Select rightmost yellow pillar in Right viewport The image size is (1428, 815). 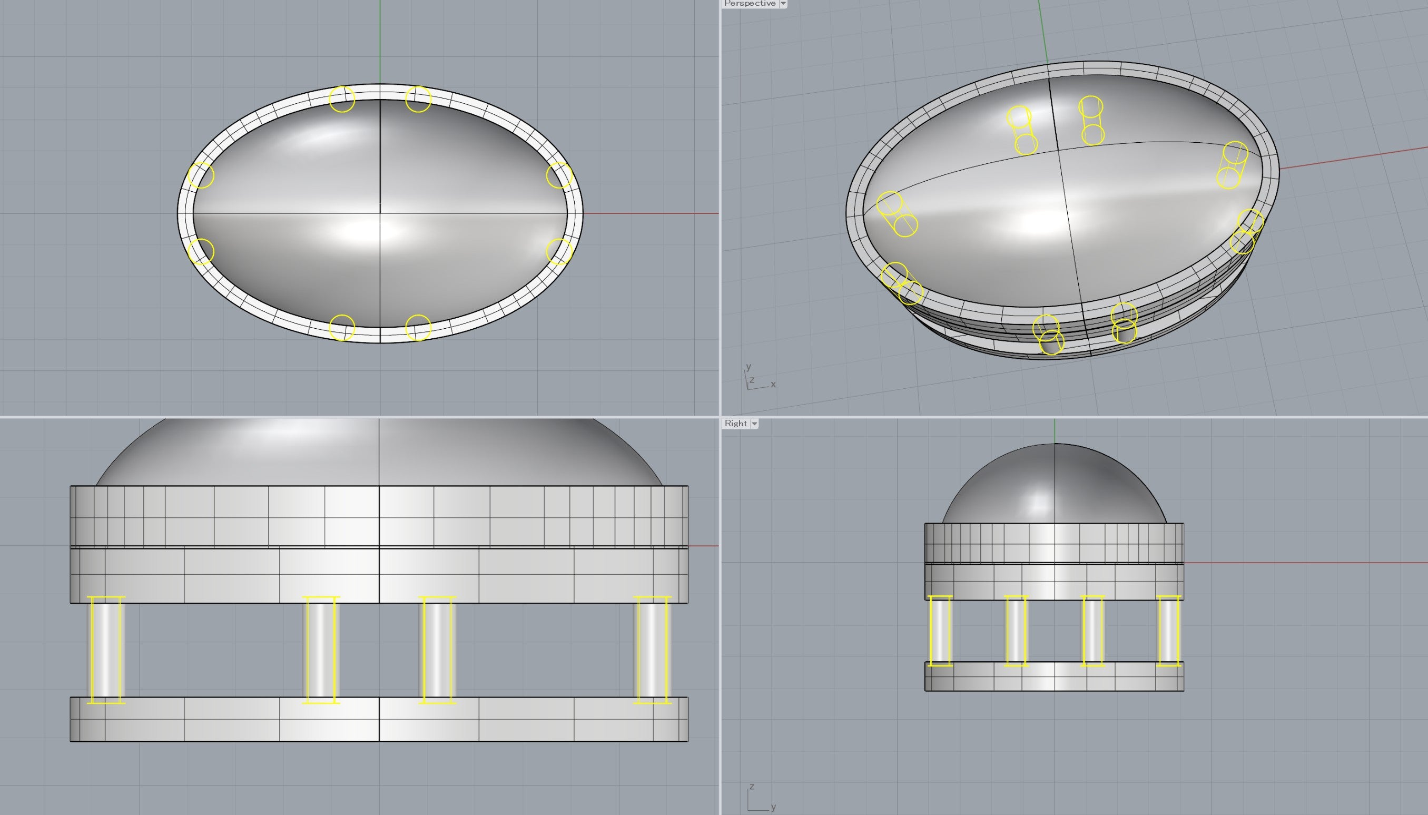pyautogui.click(x=1168, y=631)
